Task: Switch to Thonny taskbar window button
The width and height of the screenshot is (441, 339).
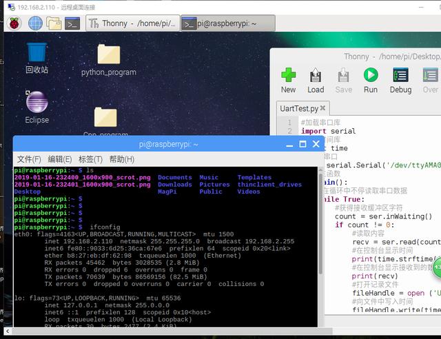Action: [132, 23]
